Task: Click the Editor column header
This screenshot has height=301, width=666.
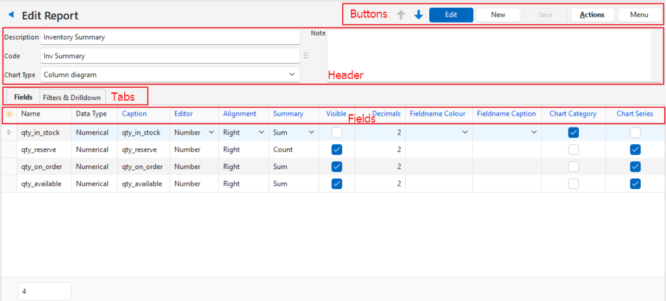Action: click(194, 114)
